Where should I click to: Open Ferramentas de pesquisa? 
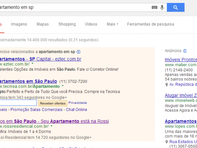(150, 24)
